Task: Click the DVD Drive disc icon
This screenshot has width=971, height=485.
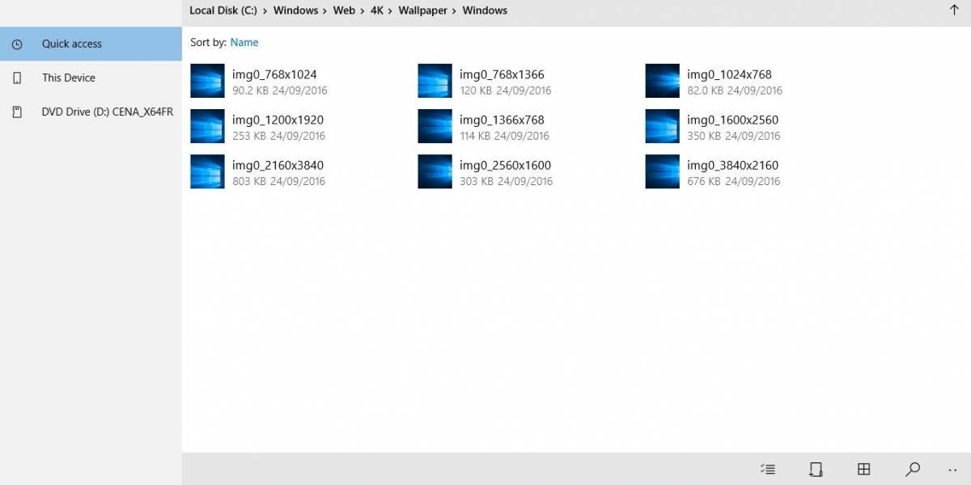Action: point(17,112)
